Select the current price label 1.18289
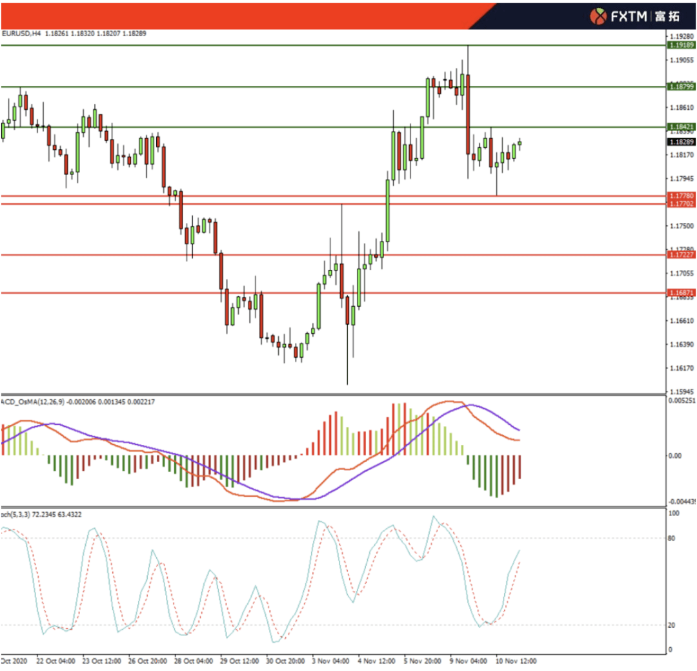This screenshot has height=671, width=697. click(x=682, y=141)
